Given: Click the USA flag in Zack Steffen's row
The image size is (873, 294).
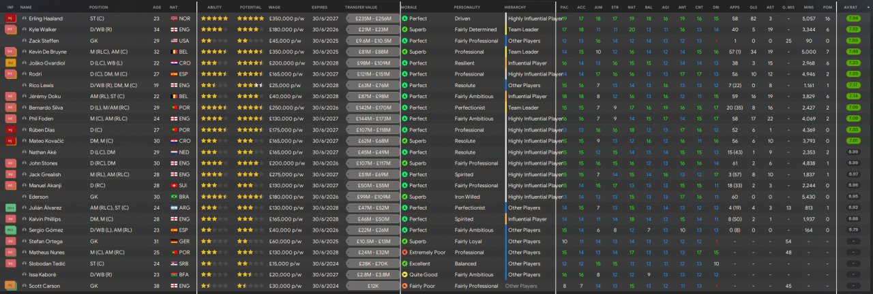Looking at the screenshot, I should click(x=174, y=41).
